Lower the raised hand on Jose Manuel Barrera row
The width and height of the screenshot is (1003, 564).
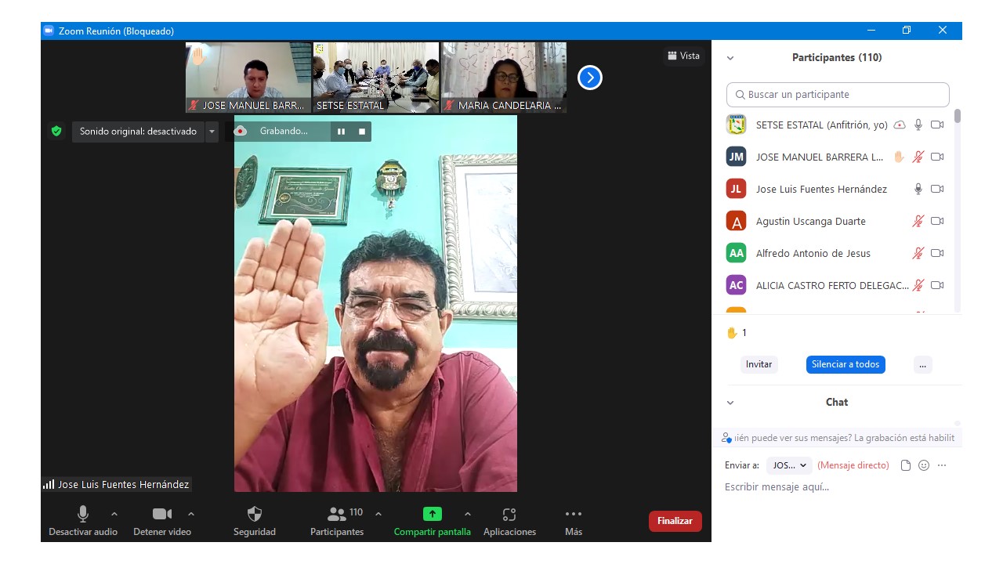click(900, 157)
